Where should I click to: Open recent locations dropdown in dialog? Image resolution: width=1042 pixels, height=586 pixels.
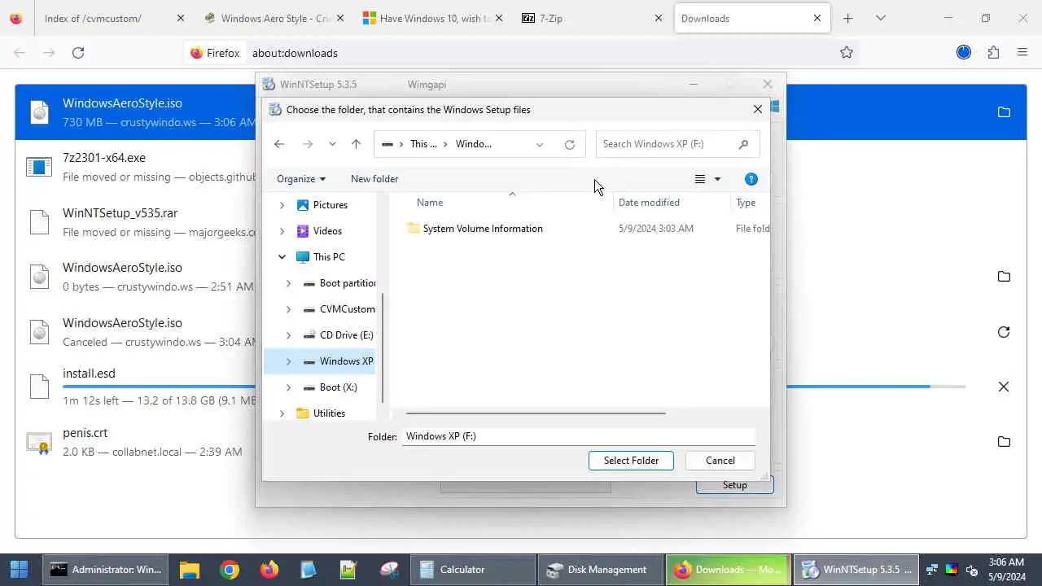click(x=332, y=144)
